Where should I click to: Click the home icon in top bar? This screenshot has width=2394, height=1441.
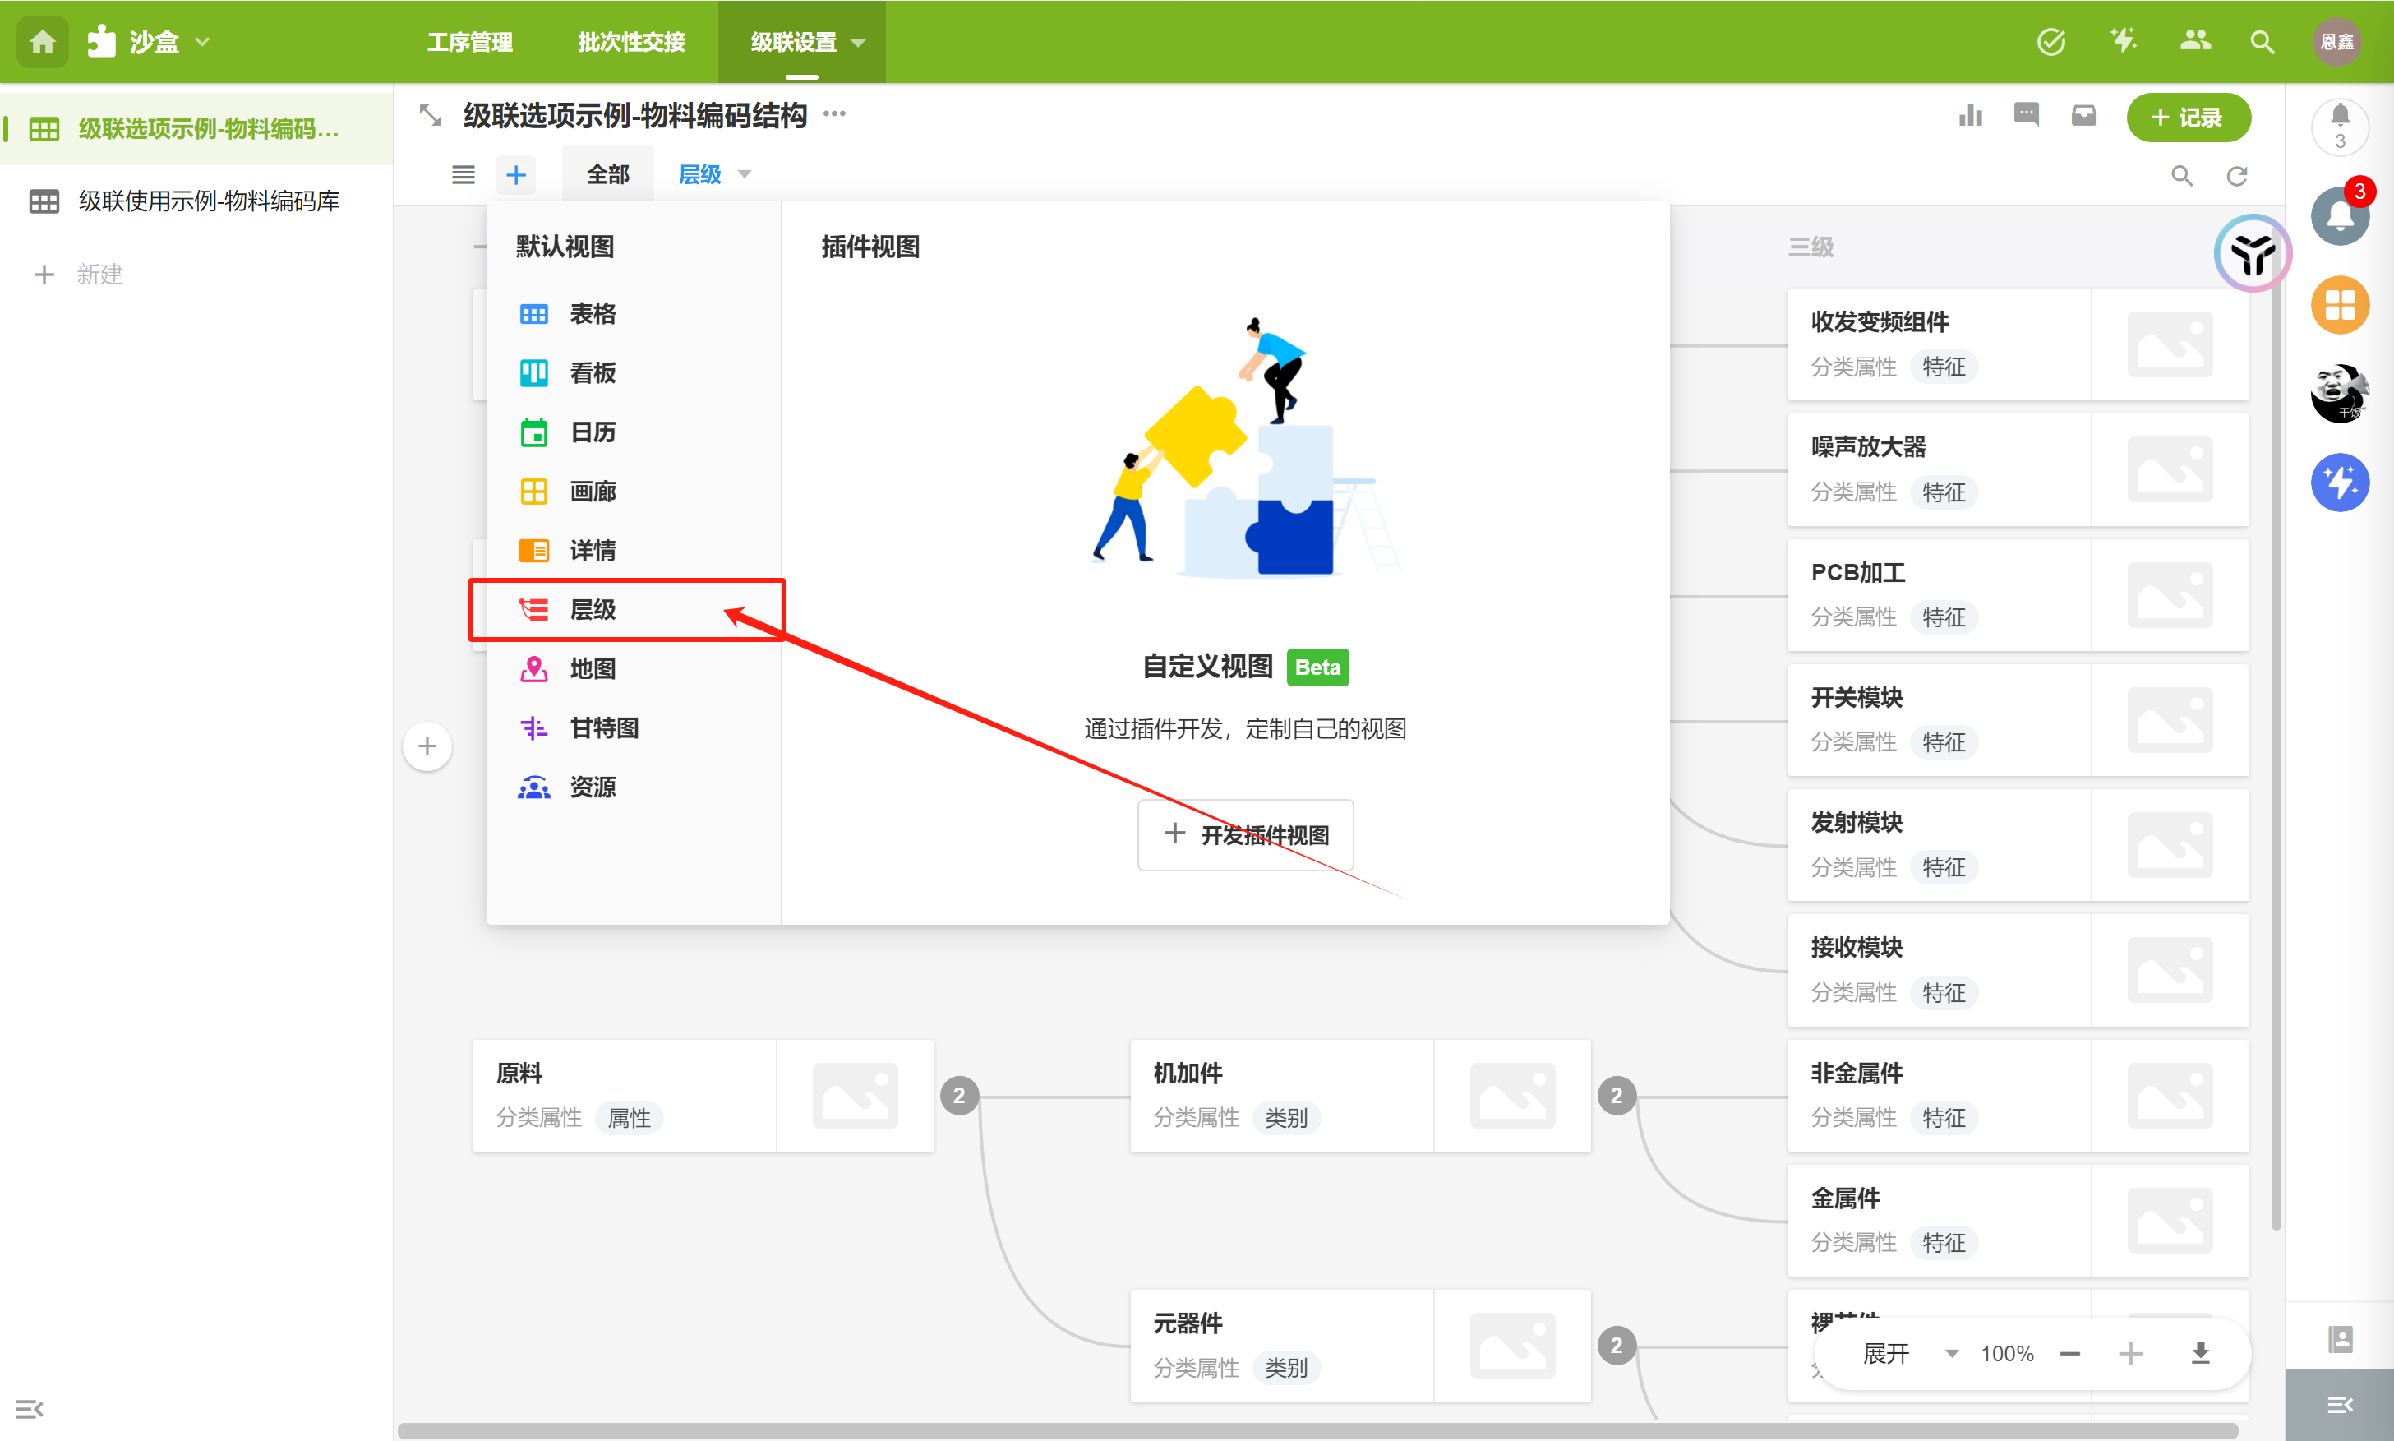[x=43, y=42]
